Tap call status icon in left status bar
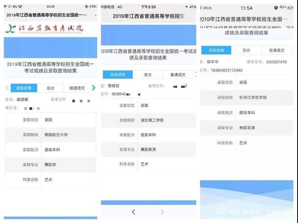Viewport: 298px width, 223px height. [20, 6]
